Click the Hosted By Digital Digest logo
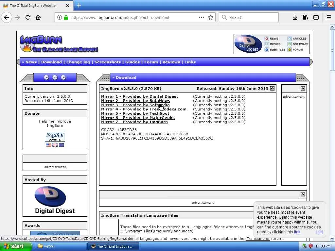Image resolution: width=335 pixels, height=251 pixels. coord(55,200)
